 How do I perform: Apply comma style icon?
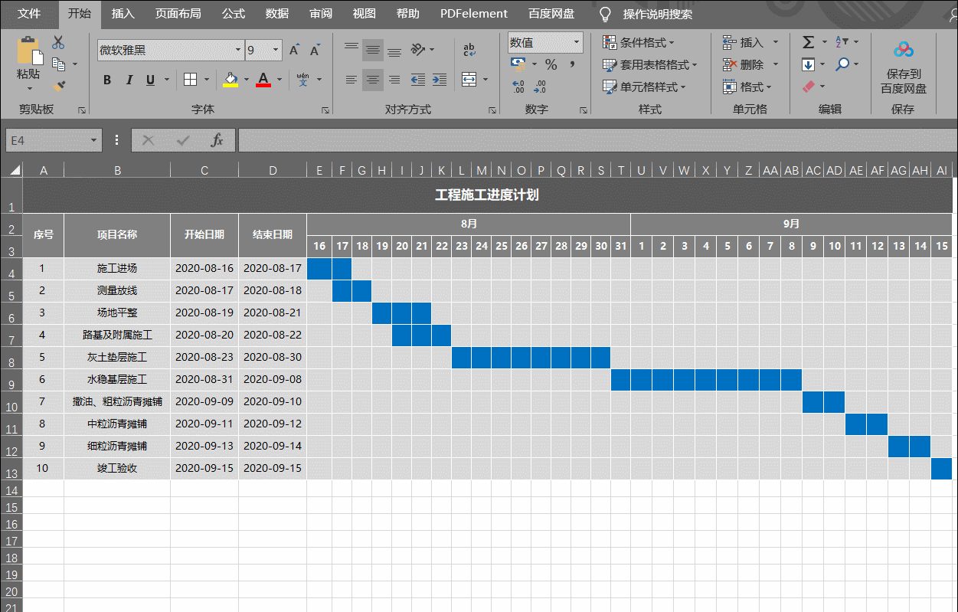coord(572,64)
